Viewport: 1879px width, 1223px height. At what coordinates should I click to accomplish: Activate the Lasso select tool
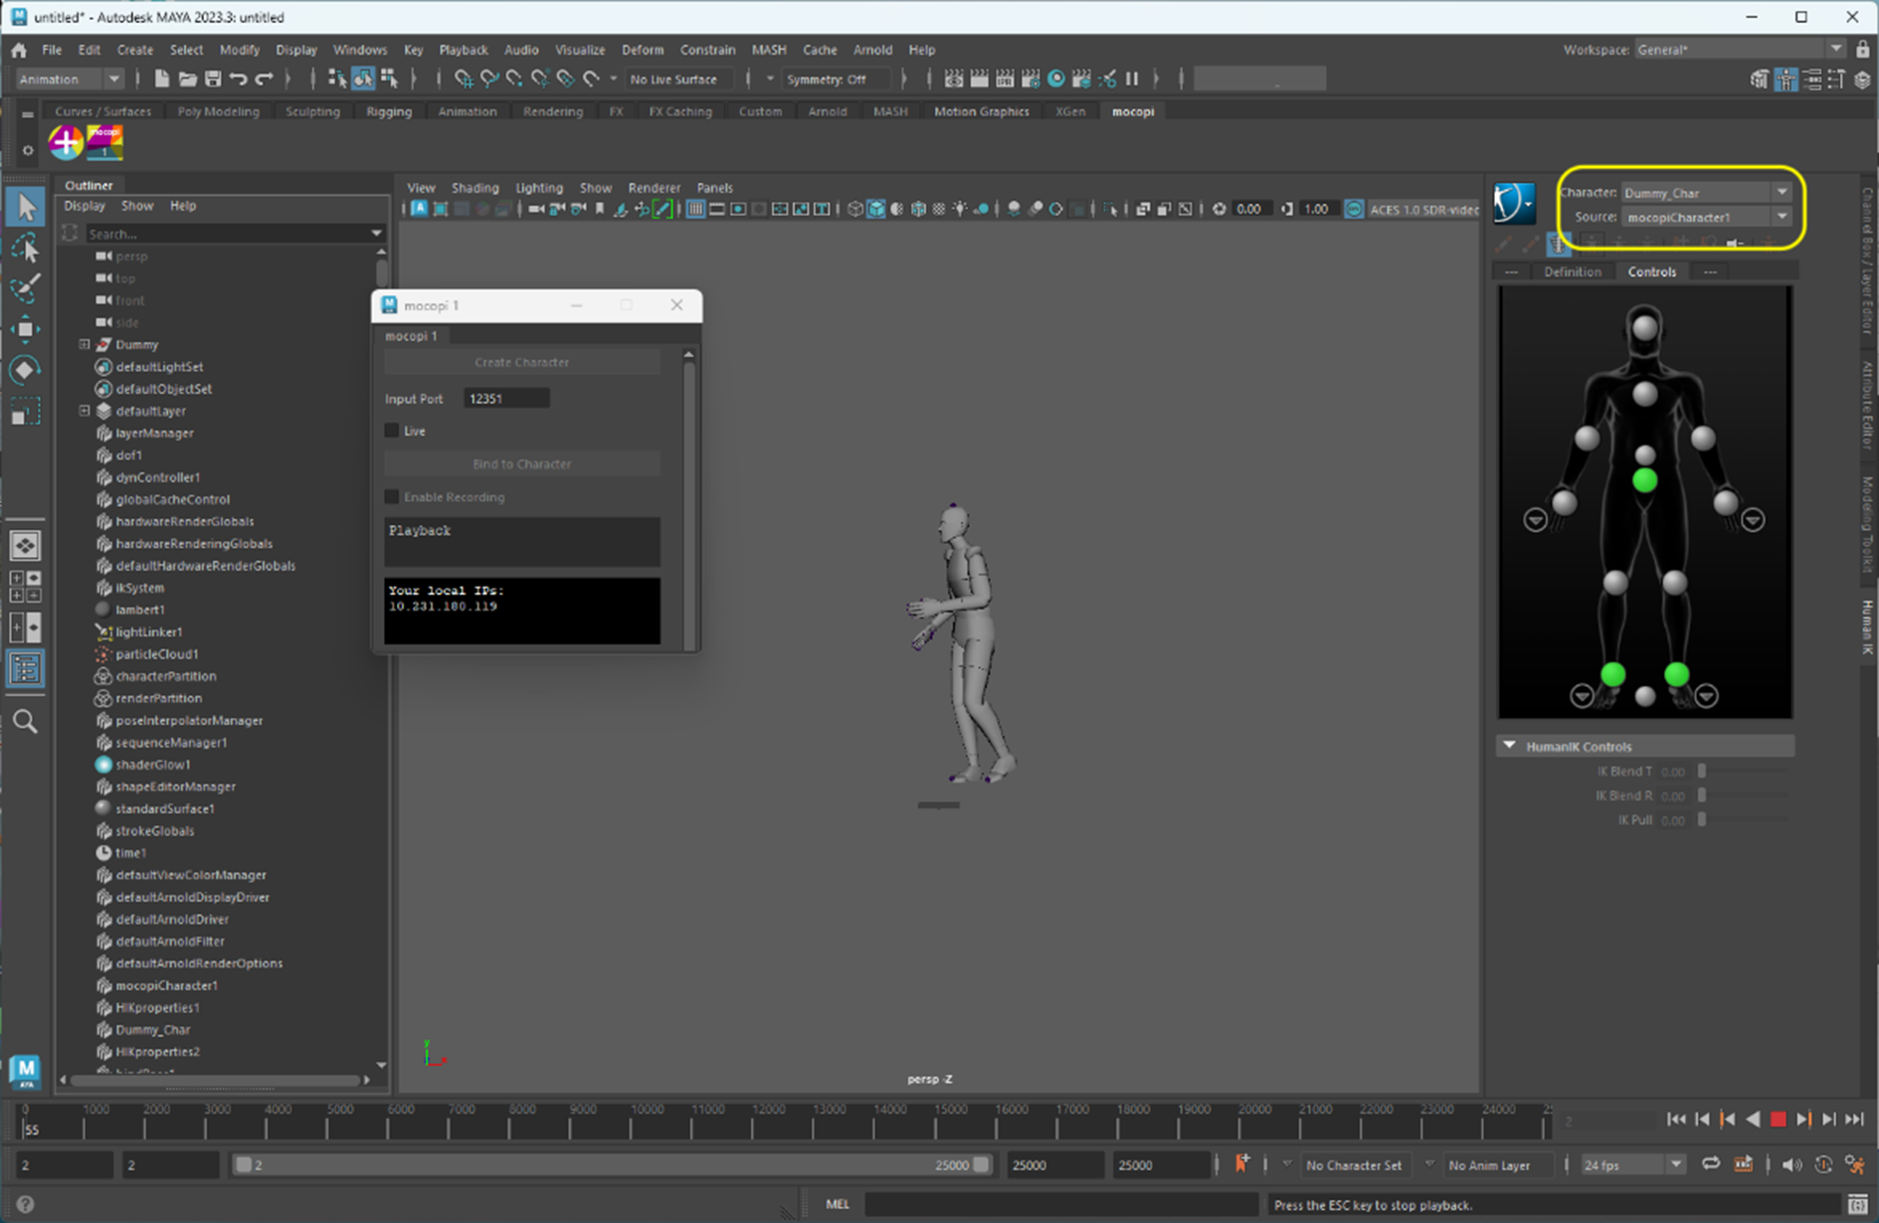pos(25,248)
